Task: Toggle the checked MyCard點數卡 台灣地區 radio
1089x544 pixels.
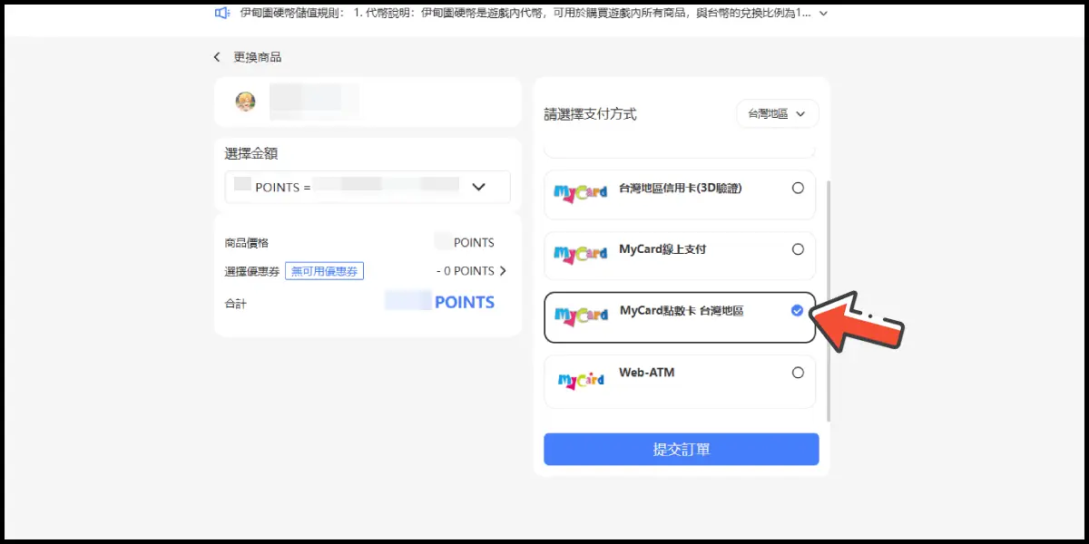Action: (x=797, y=311)
